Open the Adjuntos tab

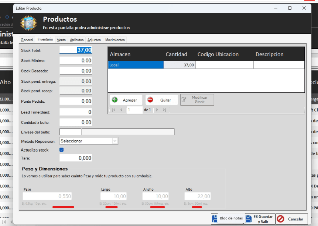[94, 40]
